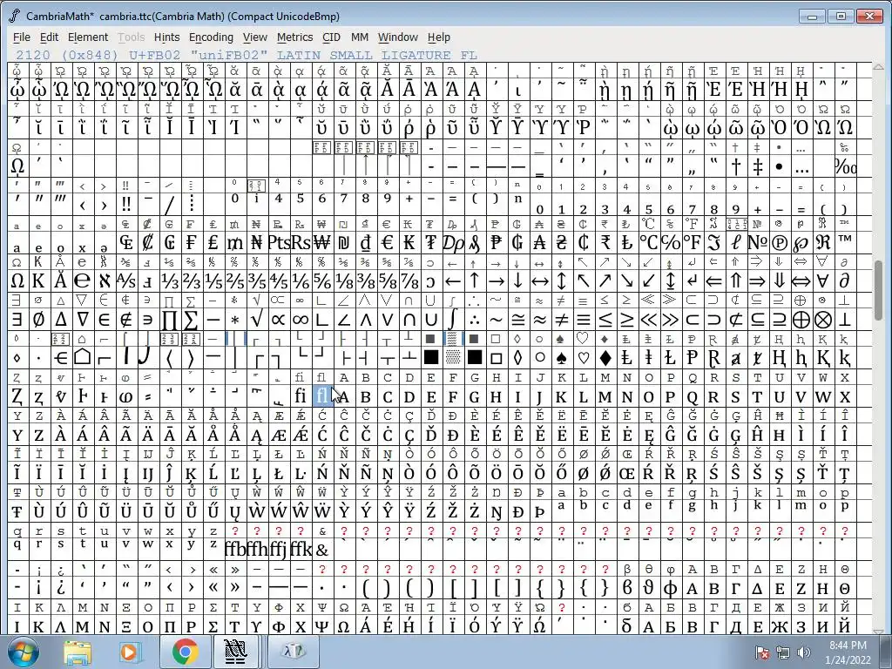Screen dimensions: 892x669
Task: Open the Element menu
Action: coord(88,37)
